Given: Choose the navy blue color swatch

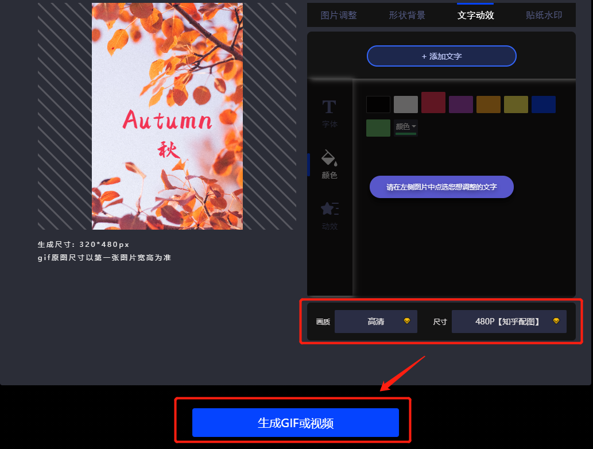Looking at the screenshot, I should 543,104.
